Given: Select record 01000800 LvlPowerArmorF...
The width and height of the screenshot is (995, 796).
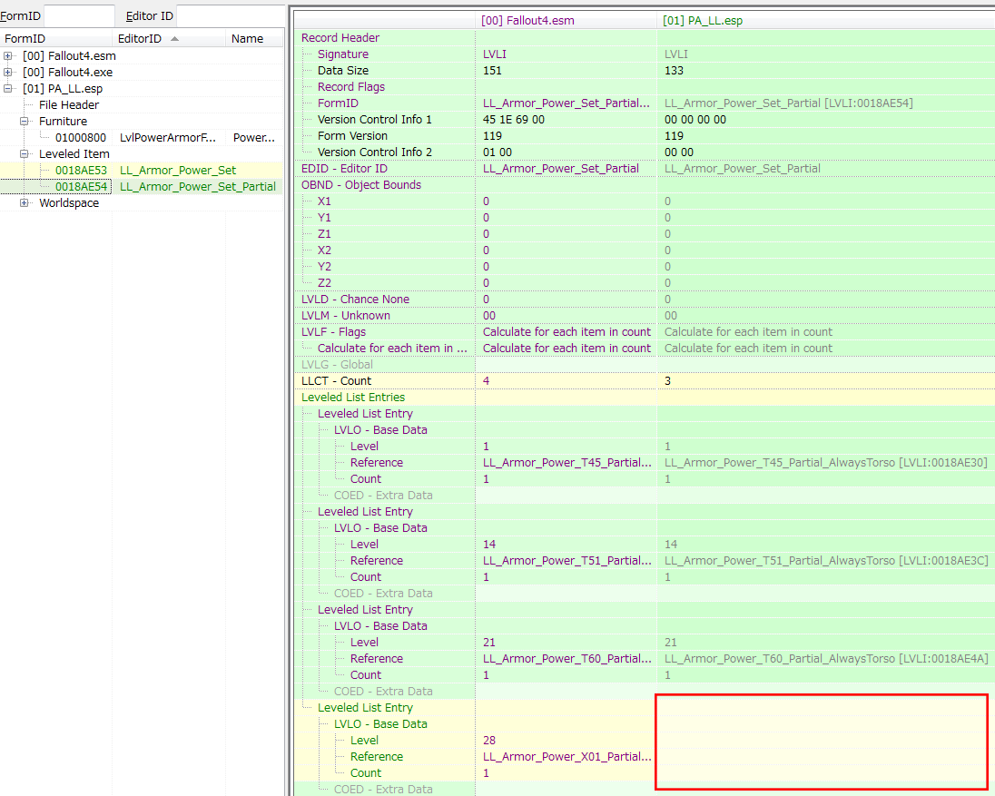Looking at the screenshot, I should point(142,138).
